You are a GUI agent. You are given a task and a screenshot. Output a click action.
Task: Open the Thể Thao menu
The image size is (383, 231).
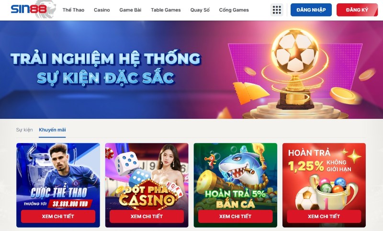(73, 10)
